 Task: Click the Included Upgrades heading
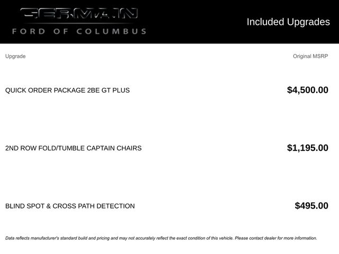click(288, 22)
